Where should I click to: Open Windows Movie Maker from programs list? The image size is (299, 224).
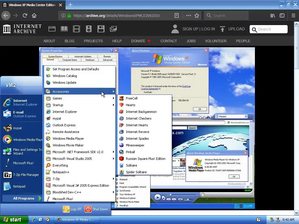click(80, 145)
